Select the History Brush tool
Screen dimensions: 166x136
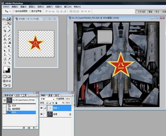9,39
